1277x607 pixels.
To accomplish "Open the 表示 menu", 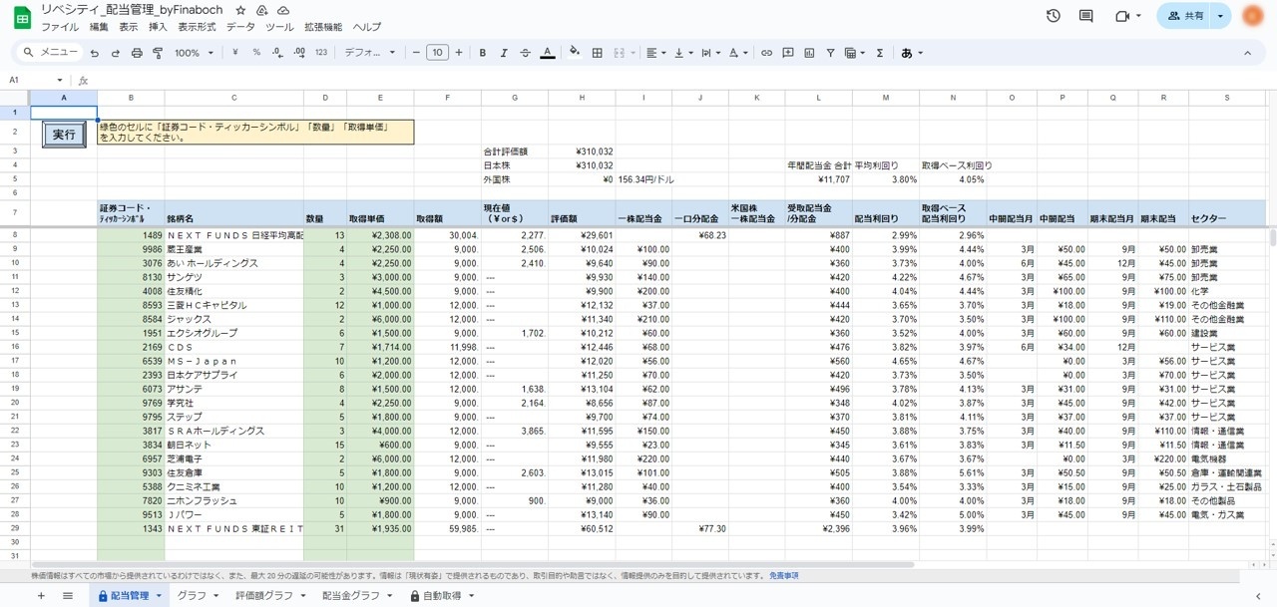I will pyautogui.click(x=129, y=27).
